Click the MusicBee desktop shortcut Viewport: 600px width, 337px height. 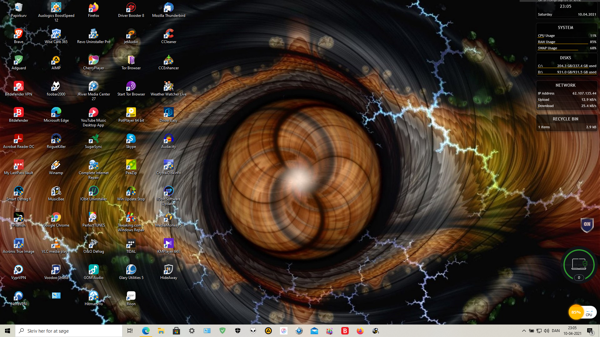56,191
